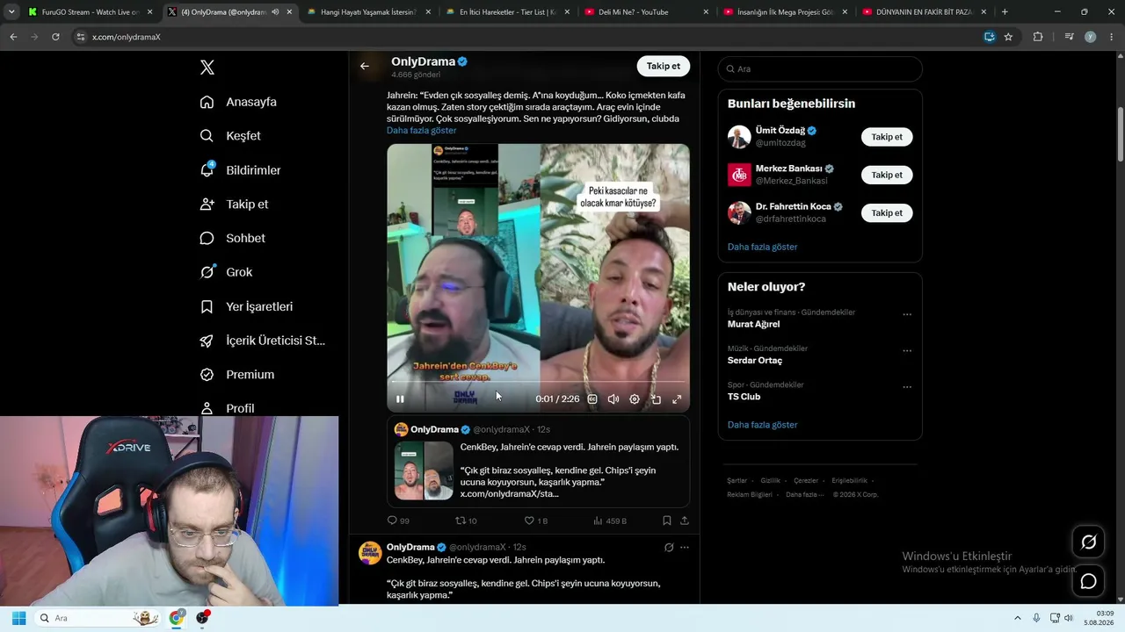
Task: Open Grok from the sidebar
Action: 226,272
